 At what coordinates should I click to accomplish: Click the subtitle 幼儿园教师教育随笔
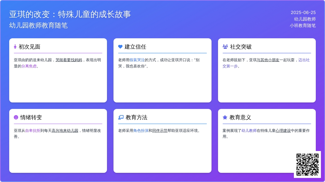38,25
